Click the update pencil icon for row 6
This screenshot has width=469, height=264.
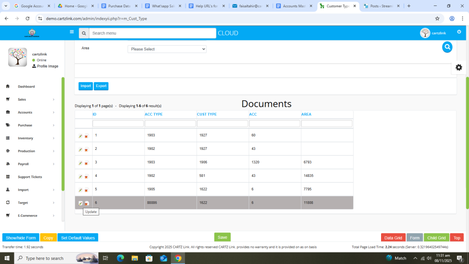point(81,203)
